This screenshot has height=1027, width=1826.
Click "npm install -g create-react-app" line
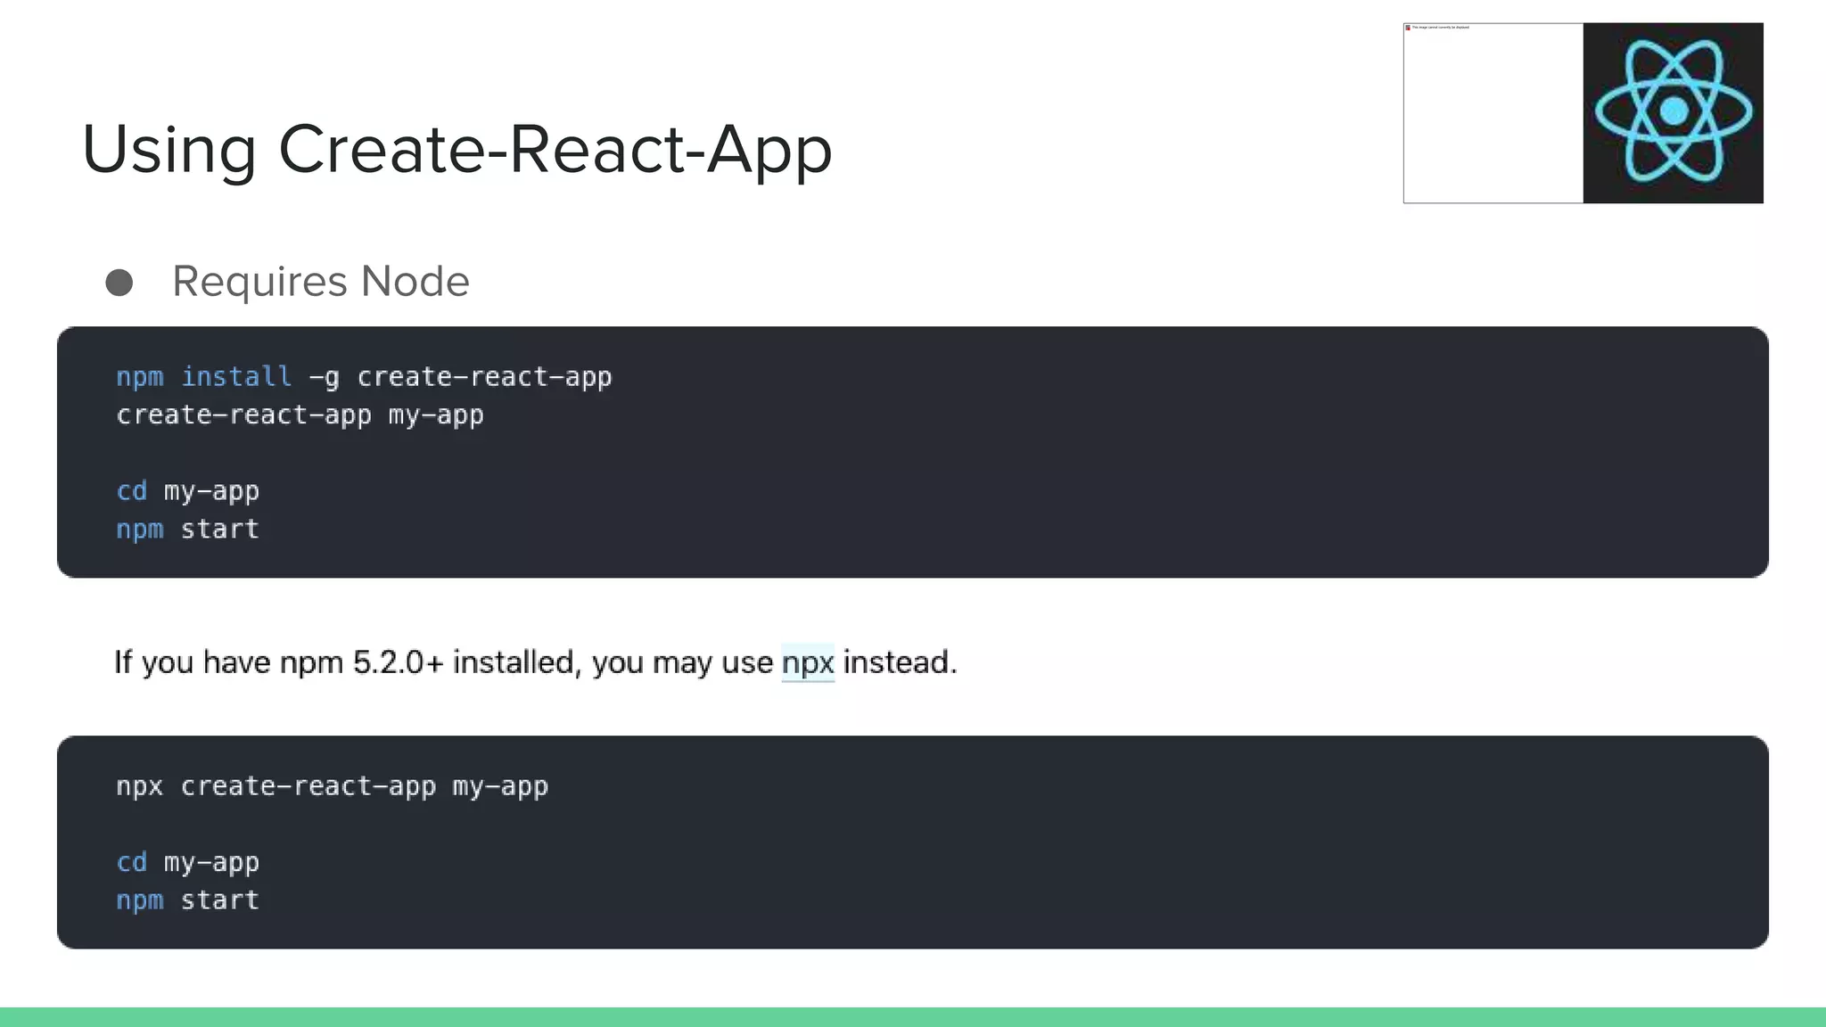point(364,377)
